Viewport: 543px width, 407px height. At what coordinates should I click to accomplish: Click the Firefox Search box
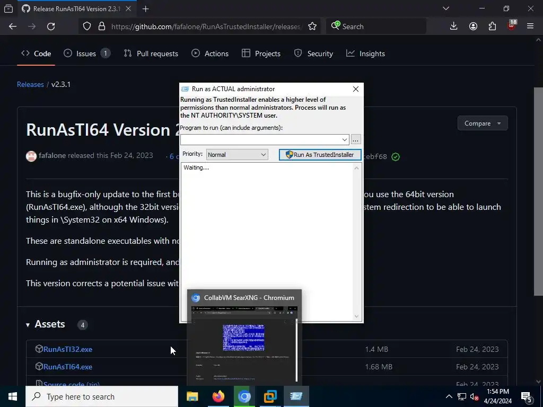click(376, 26)
